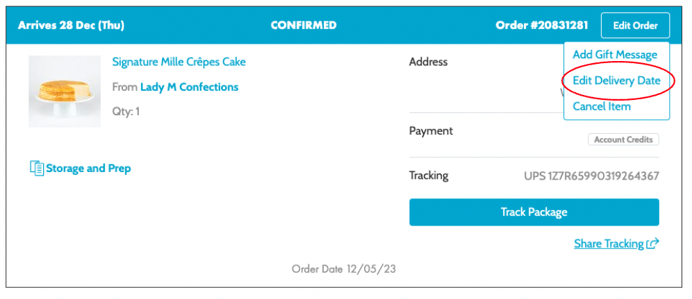Click the CONFIRMED status label

pos(304,26)
